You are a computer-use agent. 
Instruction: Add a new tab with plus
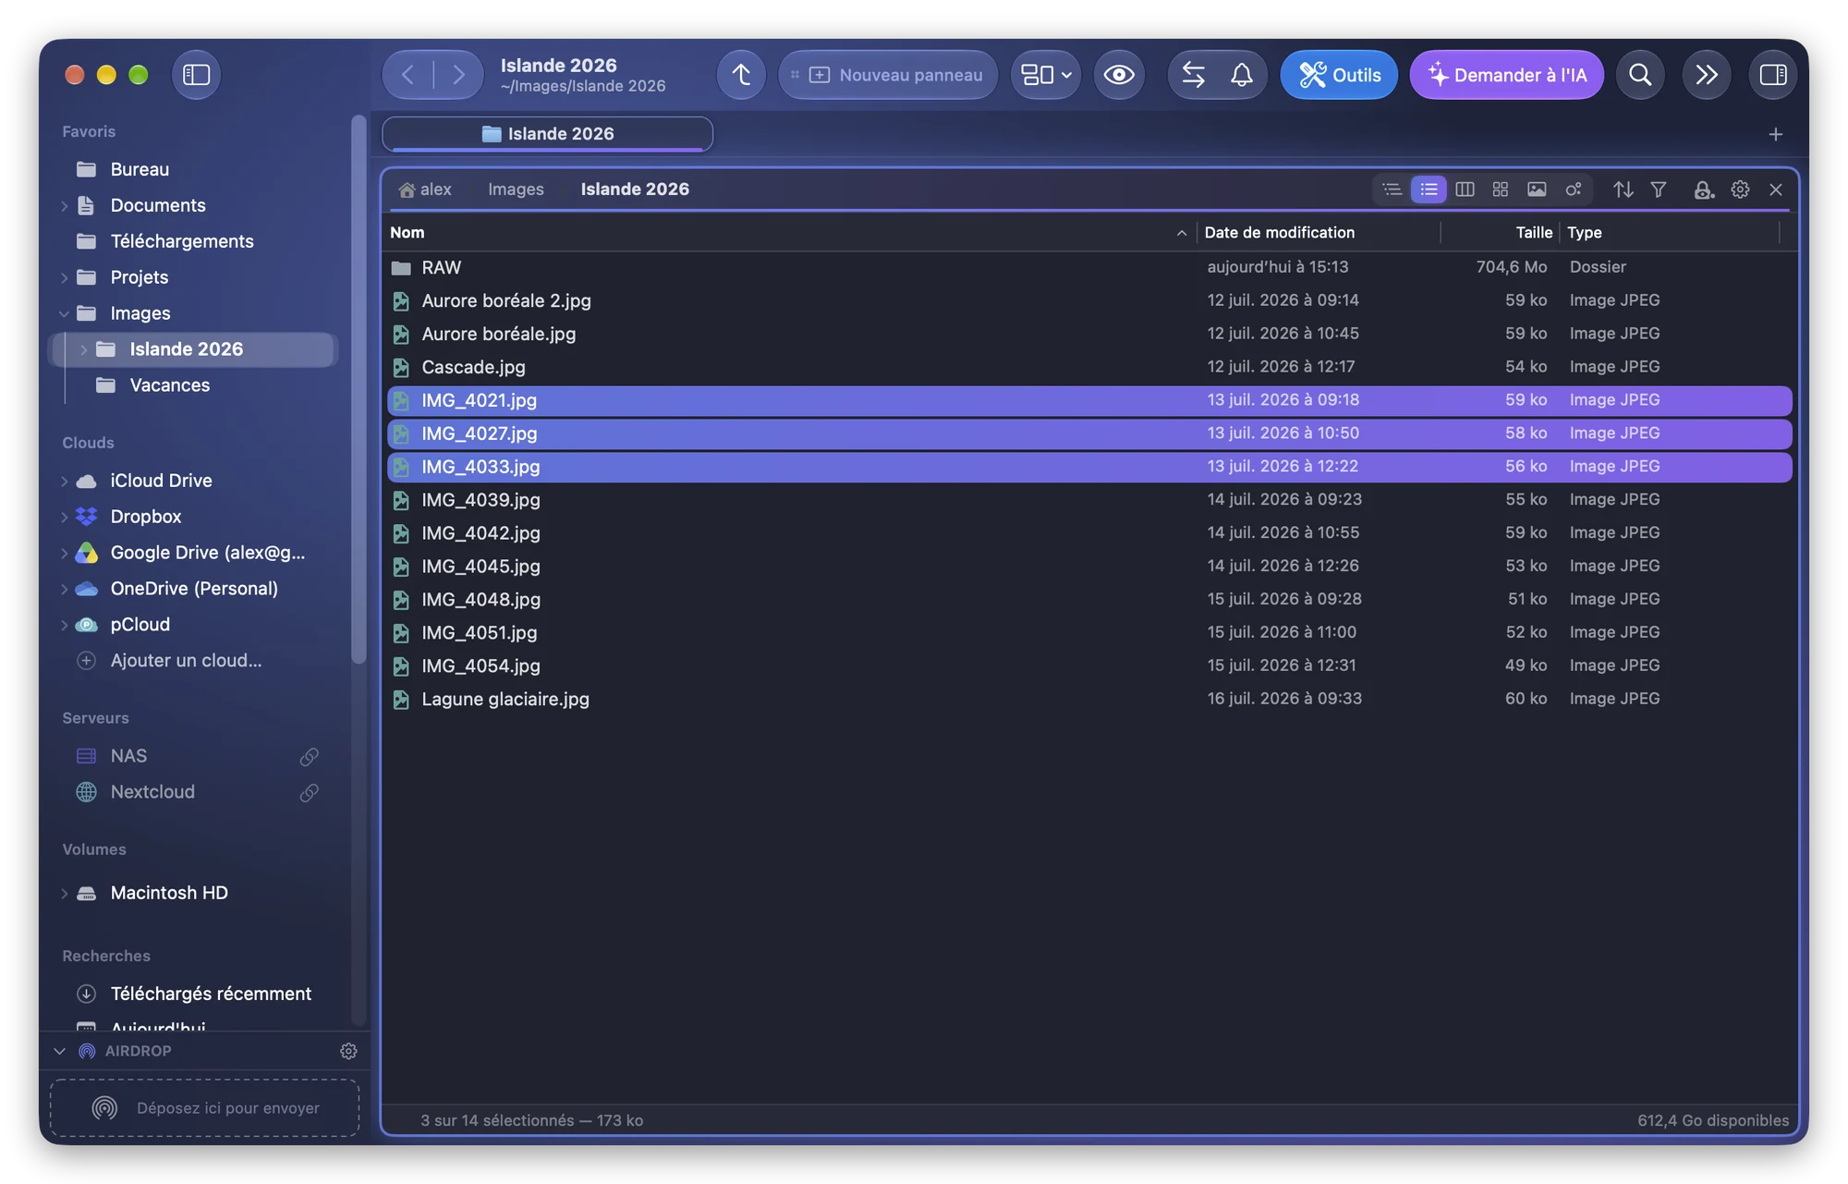[1775, 135]
